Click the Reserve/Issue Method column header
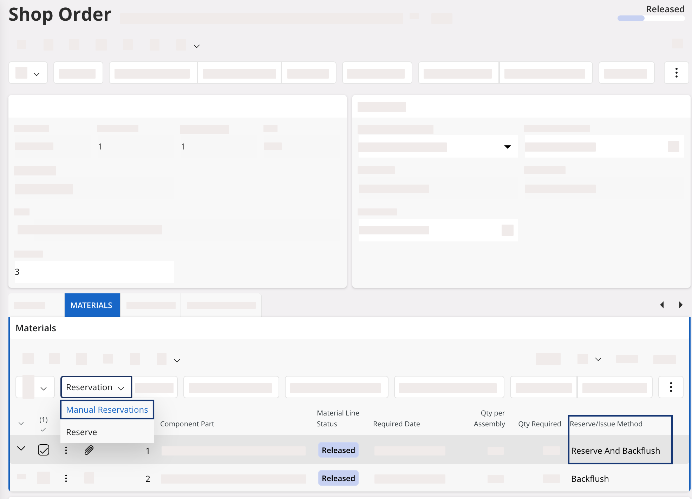692x499 pixels. [606, 424]
